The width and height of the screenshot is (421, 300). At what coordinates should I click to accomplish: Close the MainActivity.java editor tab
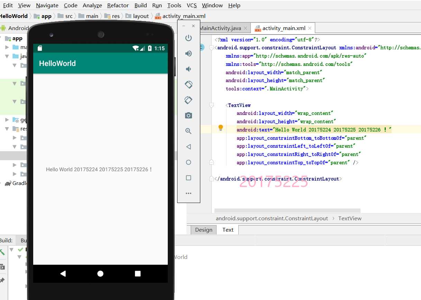click(245, 28)
